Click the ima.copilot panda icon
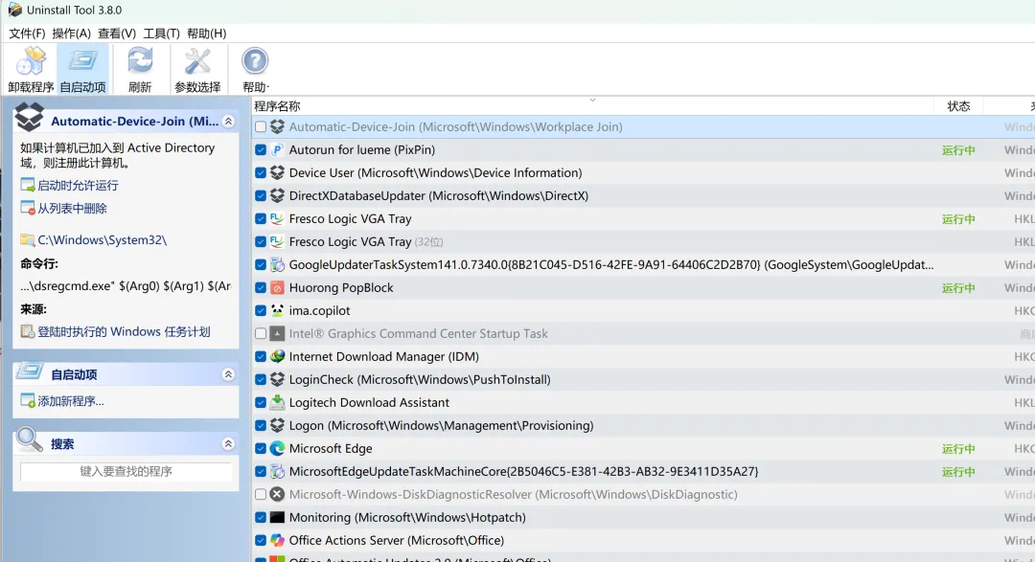 [x=277, y=311]
